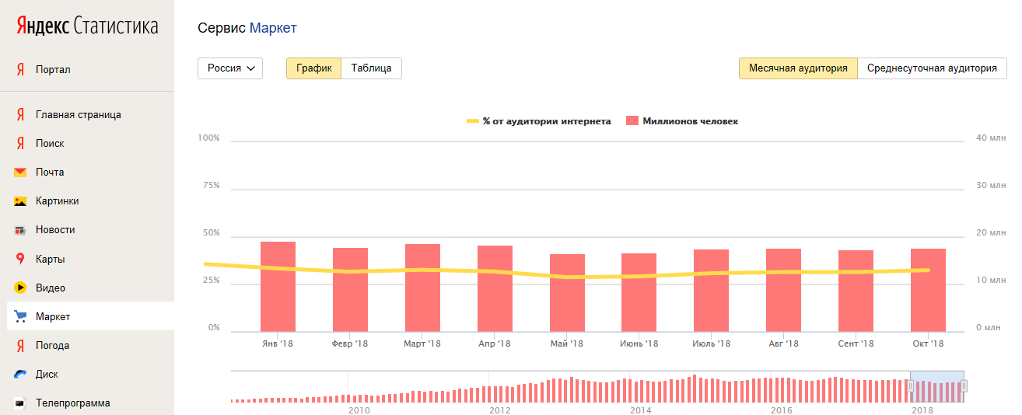Open the Почта mail envelope icon

(x=20, y=173)
